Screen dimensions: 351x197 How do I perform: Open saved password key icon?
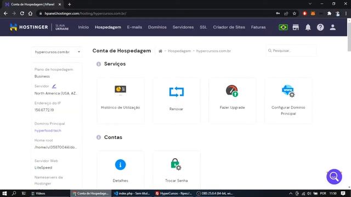(278, 14)
